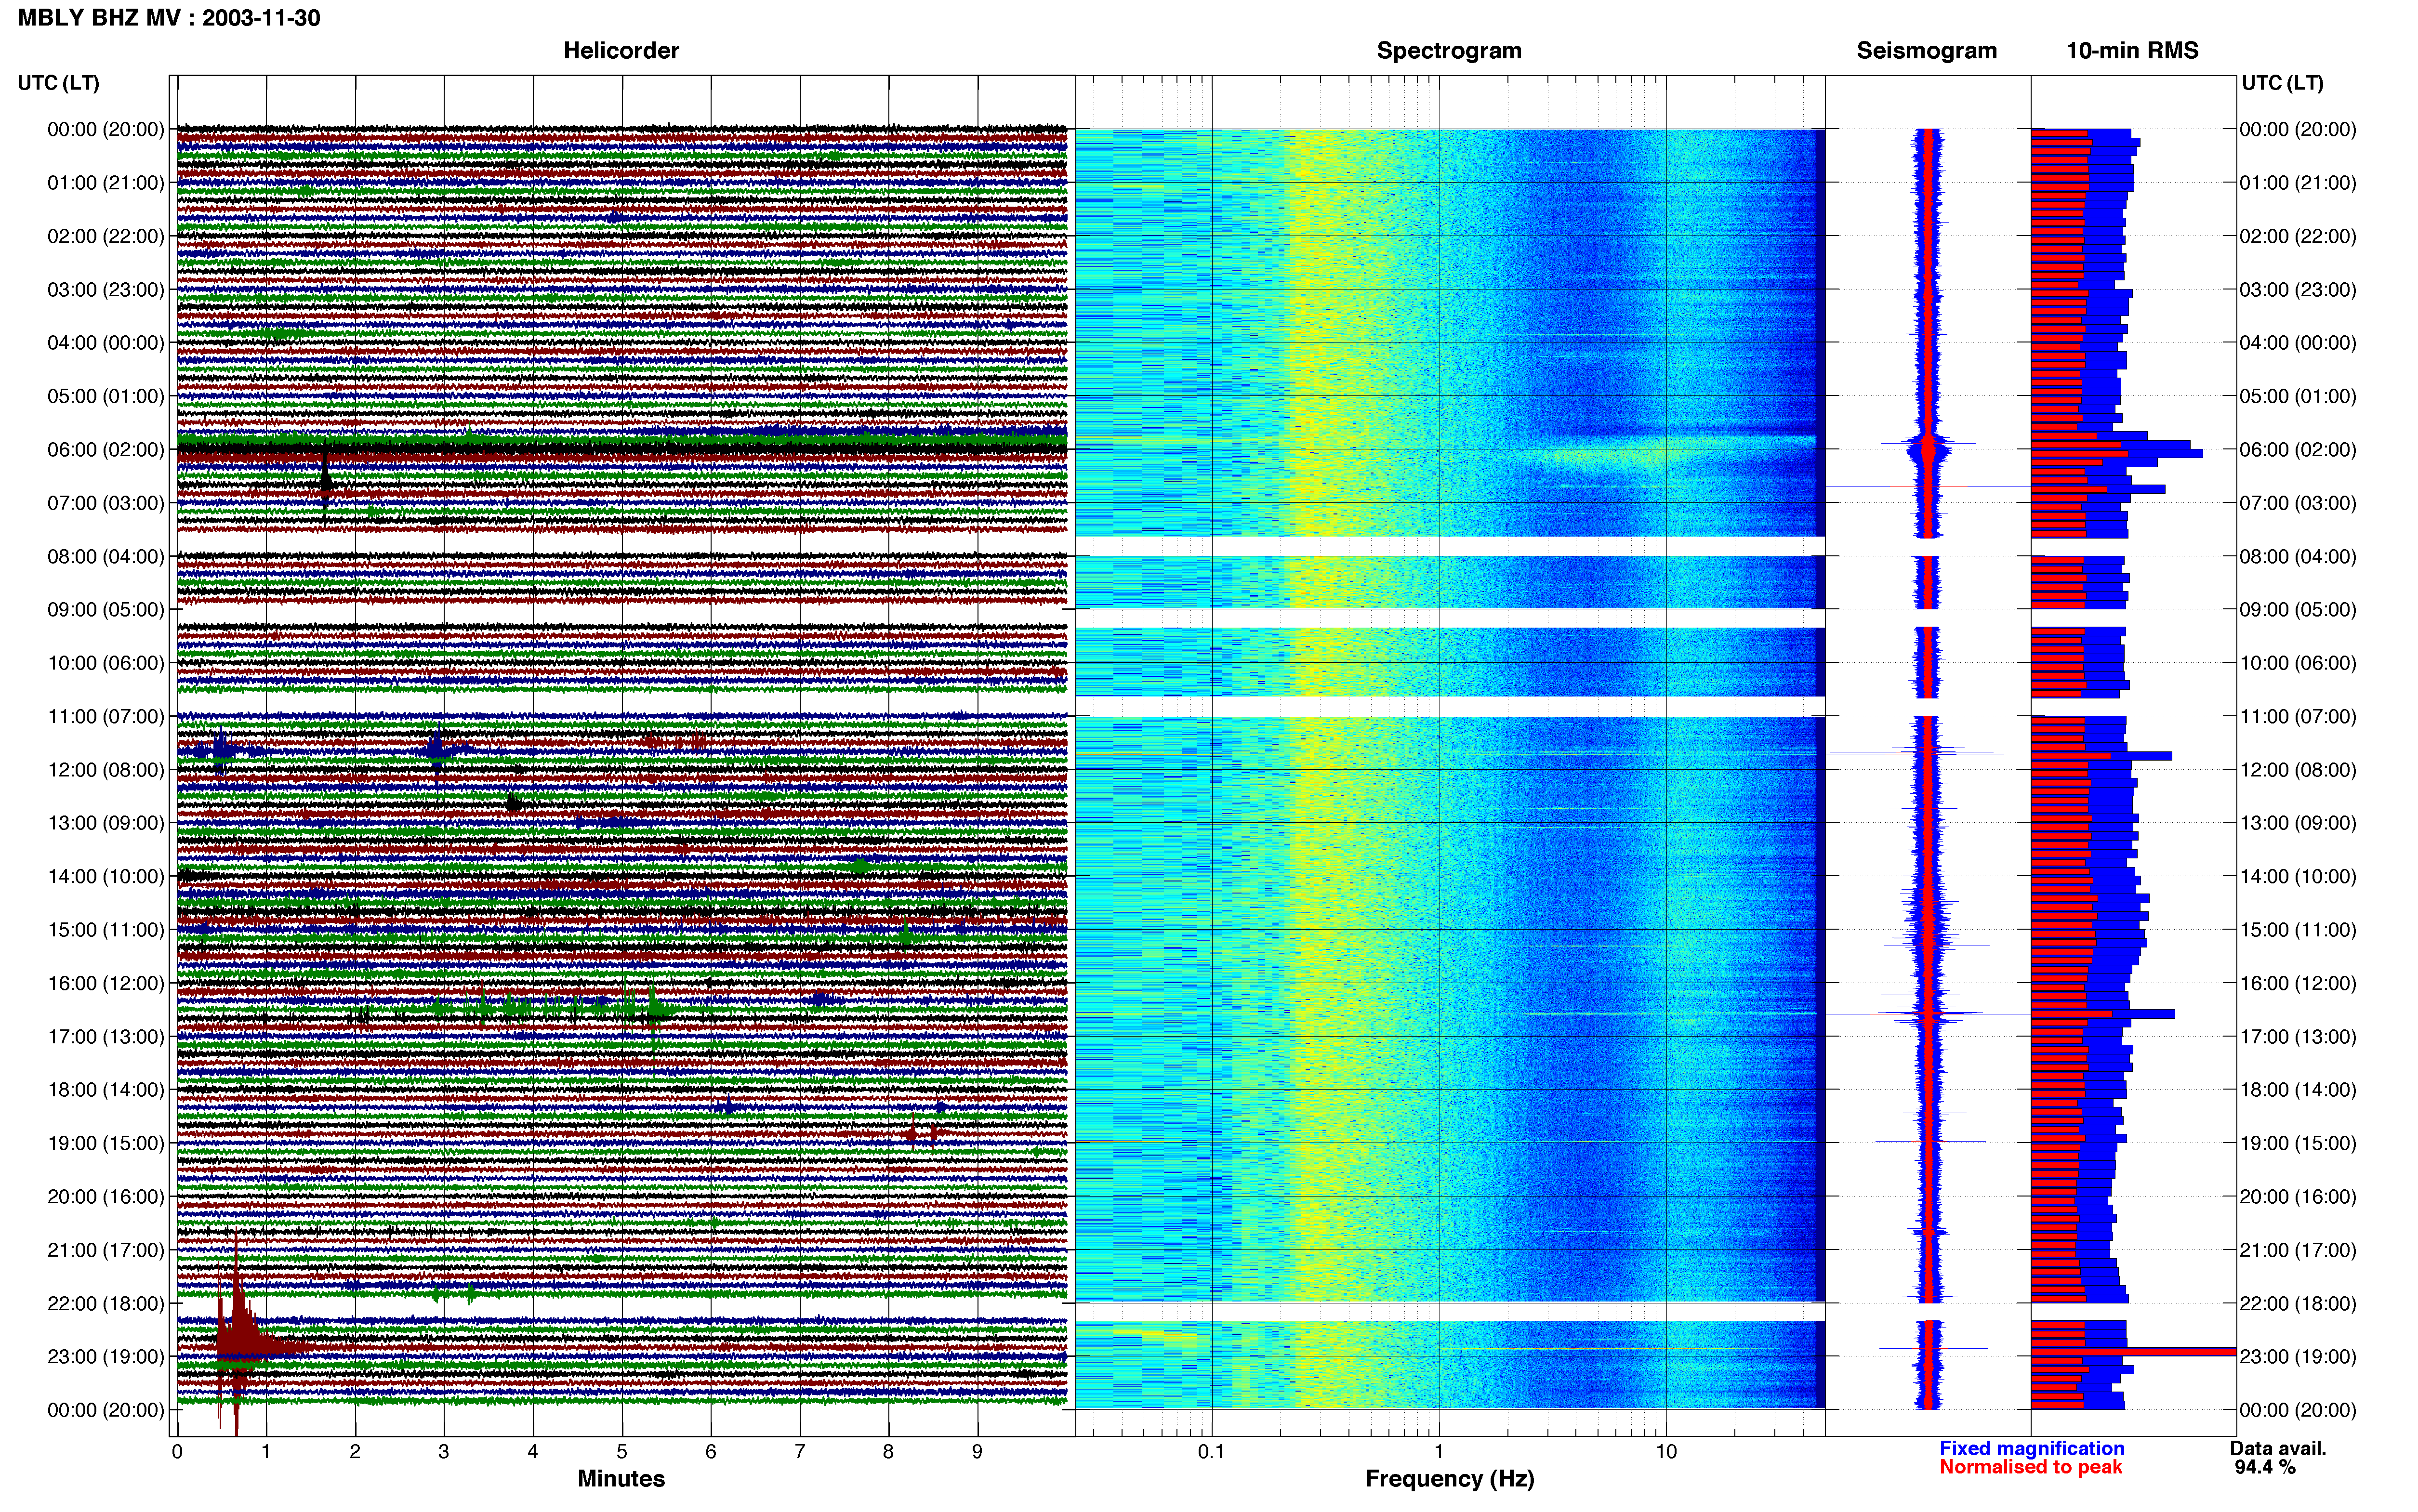The height and width of the screenshot is (1512, 2418).
Task: Click 19:00 (15:00) on the RMS time axis
Action: tap(2298, 1143)
